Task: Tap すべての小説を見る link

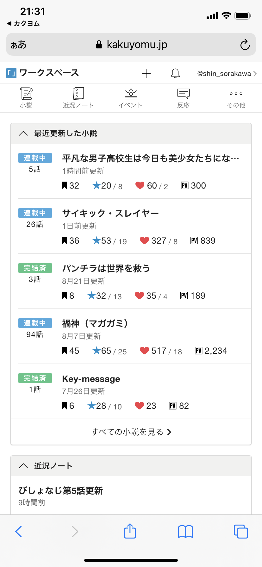Action: pos(131,432)
